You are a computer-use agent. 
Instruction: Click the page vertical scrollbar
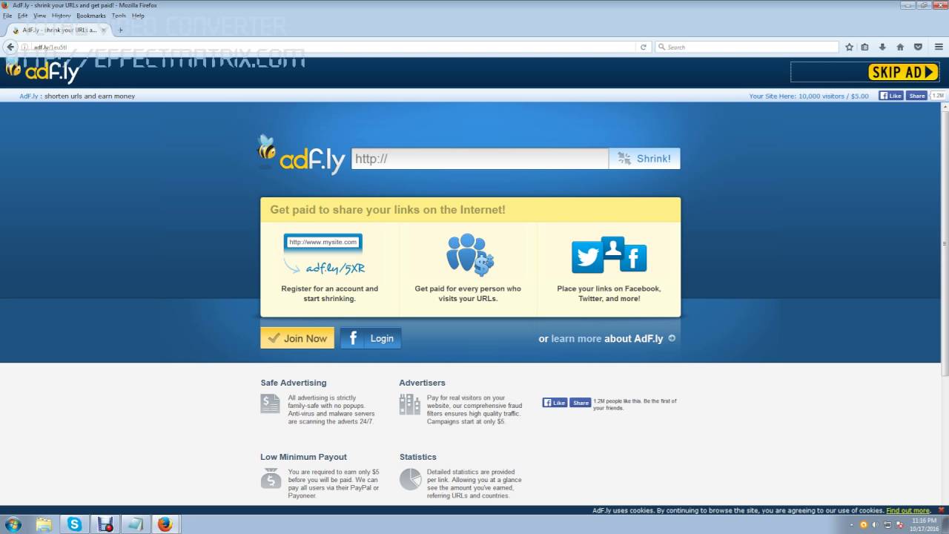click(x=945, y=244)
